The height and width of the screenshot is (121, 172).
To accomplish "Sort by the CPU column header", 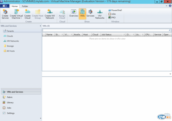I will 149,34.
